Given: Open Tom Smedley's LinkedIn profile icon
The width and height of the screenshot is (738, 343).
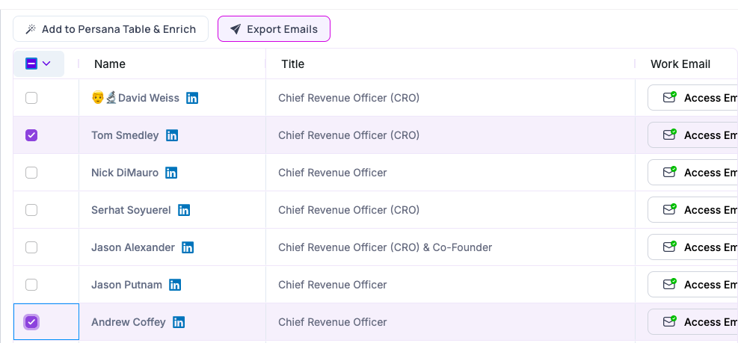Looking at the screenshot, I should coord(172,135).
